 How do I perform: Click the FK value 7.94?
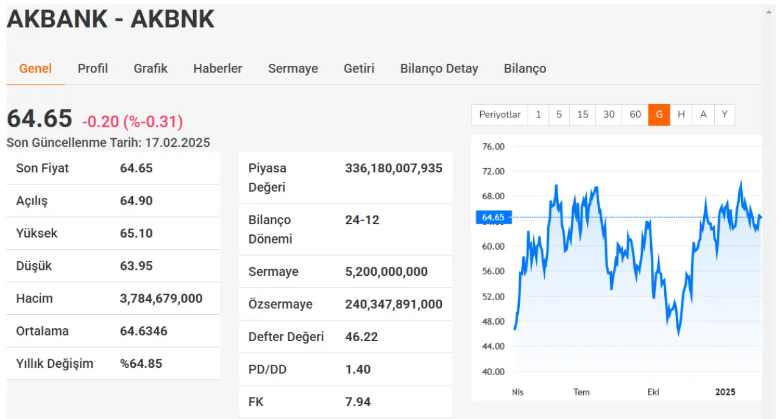pos(358,402)
